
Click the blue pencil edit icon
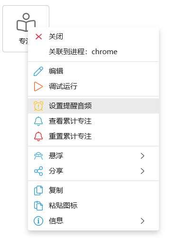(38, 71)
